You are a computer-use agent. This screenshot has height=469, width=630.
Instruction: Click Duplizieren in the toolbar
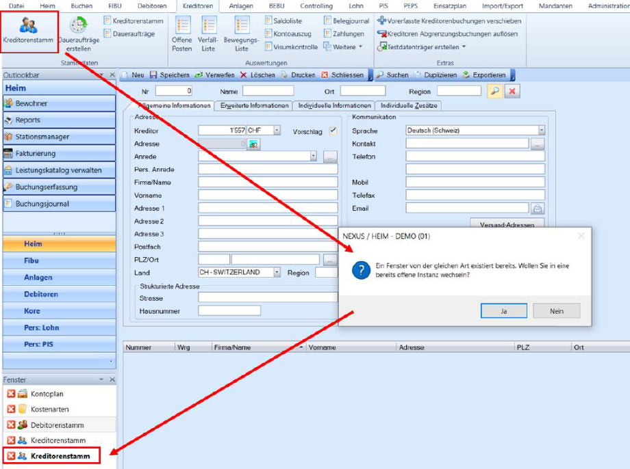[436, 75]
